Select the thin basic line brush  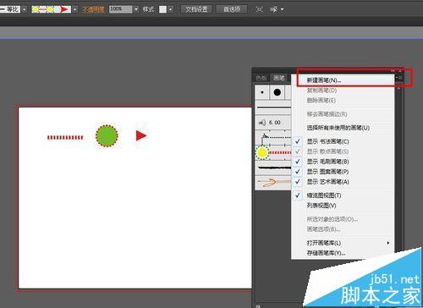[x=273, y=107]
